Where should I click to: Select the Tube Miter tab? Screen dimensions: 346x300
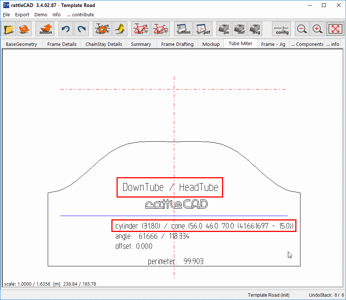(240, 43)
